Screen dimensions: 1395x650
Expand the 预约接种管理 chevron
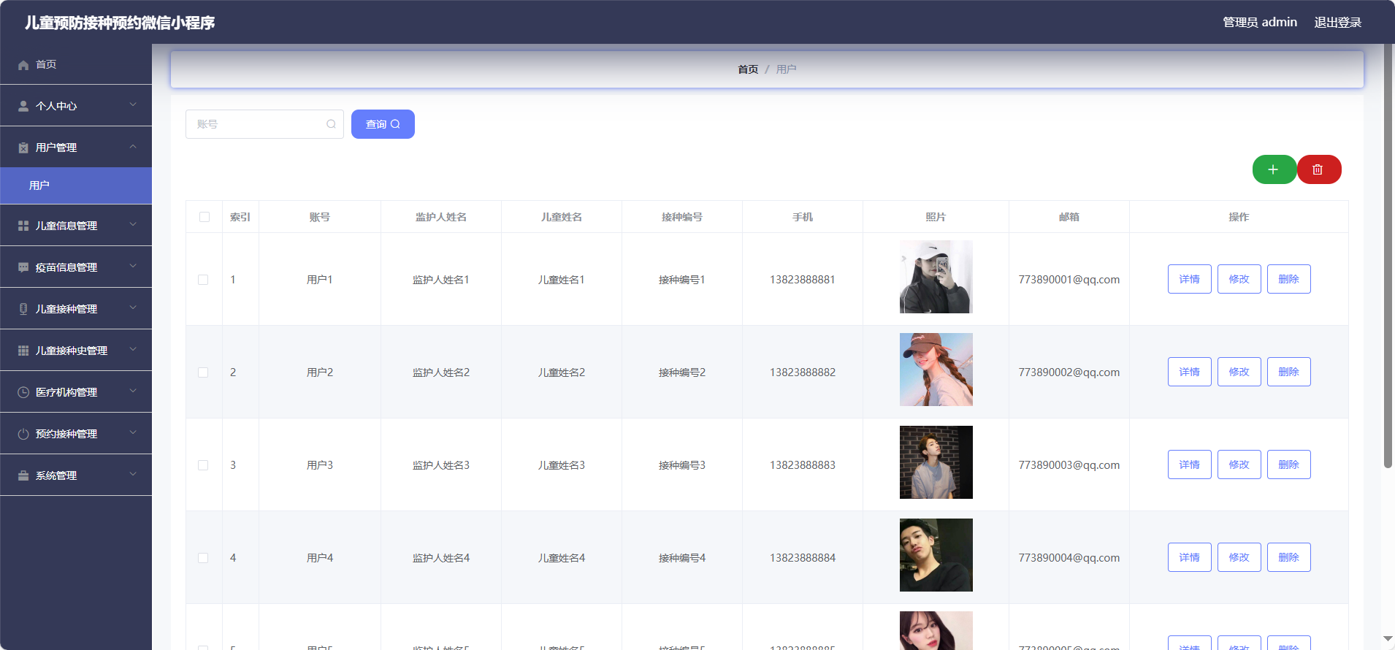point(133,433)
